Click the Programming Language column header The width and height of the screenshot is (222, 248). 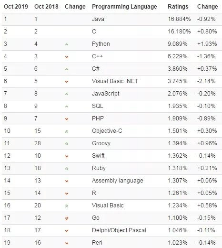pos(124,7)
